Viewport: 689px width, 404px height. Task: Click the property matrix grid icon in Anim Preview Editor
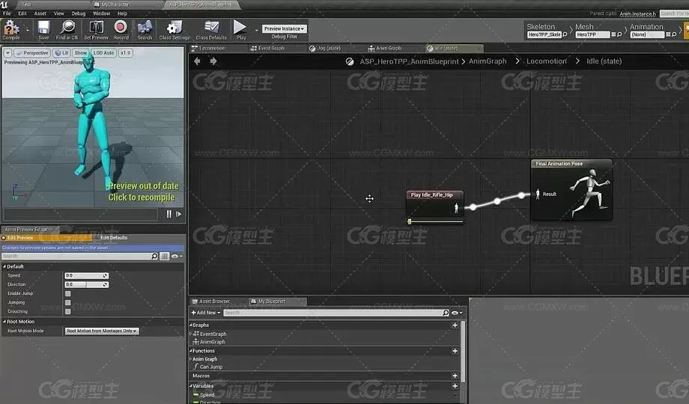(164, 256)
